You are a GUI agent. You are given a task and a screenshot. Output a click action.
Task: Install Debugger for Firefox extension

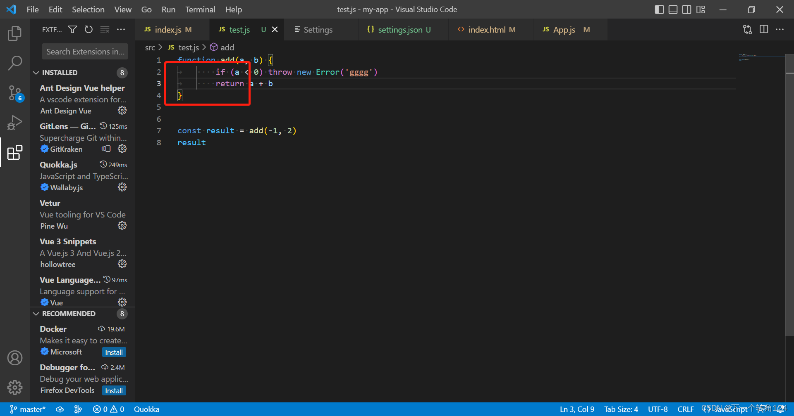click(x=114, y=391)
